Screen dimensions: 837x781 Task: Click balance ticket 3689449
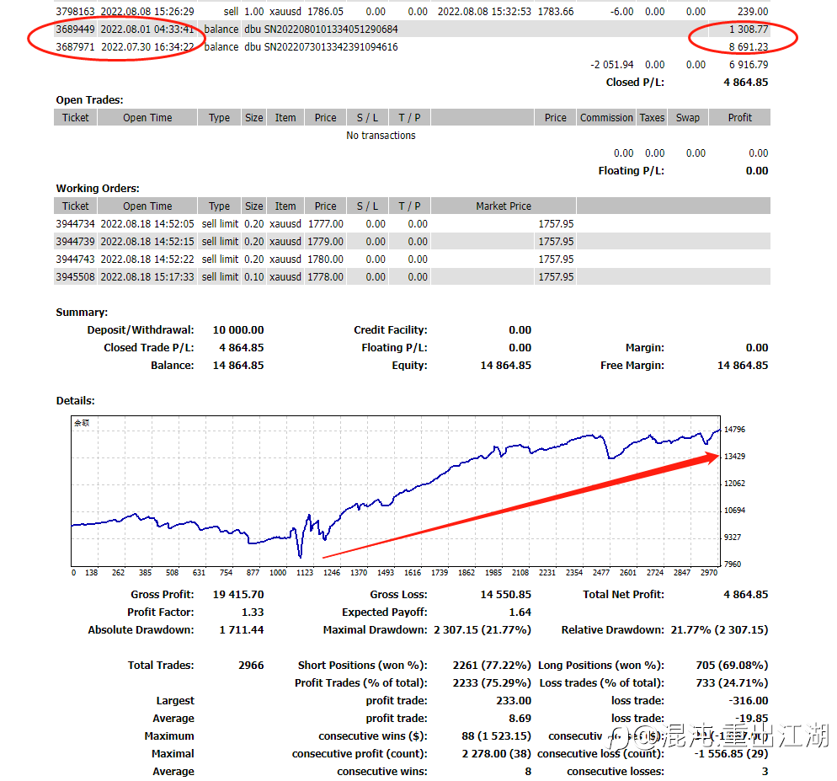75,29
